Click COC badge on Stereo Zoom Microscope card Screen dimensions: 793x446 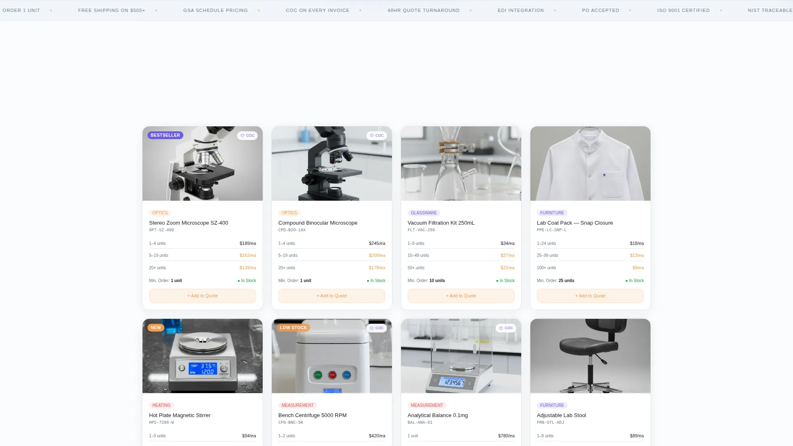[247, 135]
